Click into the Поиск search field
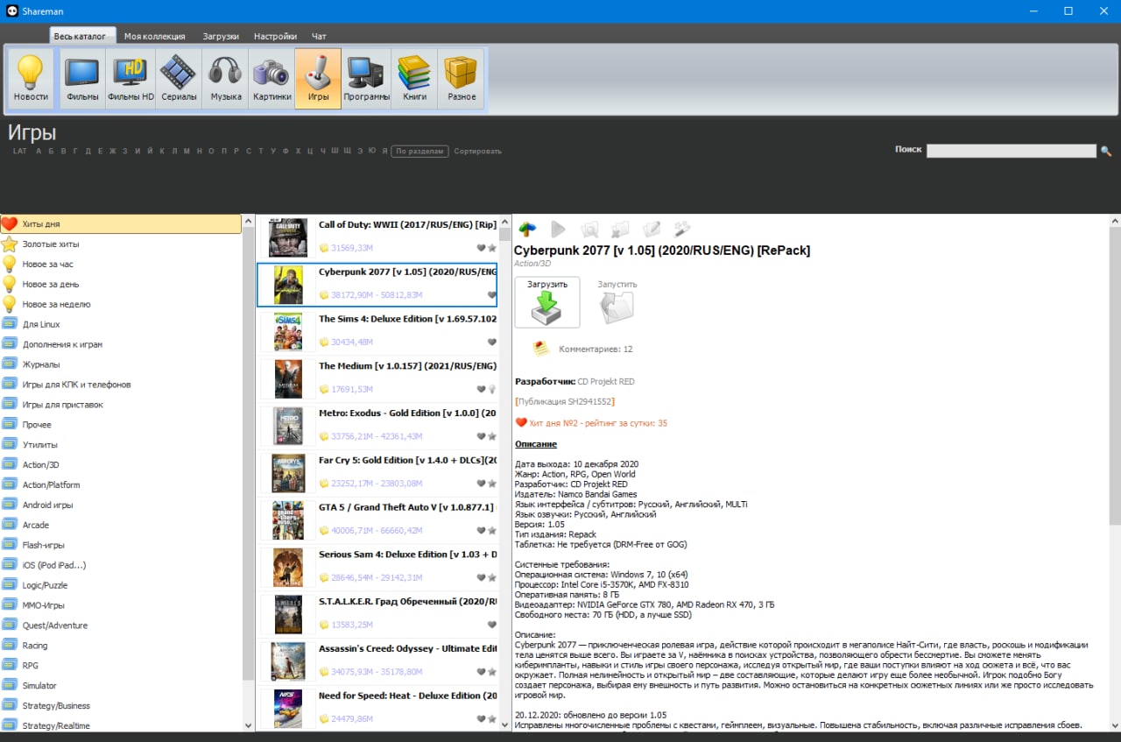1121x742 pixels. (1012, 151)
